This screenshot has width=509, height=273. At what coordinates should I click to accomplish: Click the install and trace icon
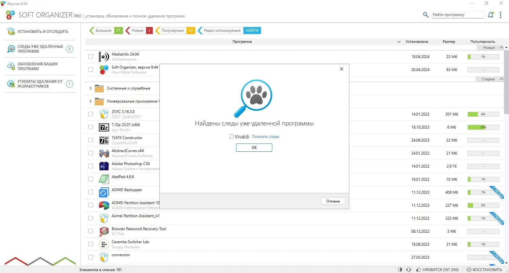point(11,31)
